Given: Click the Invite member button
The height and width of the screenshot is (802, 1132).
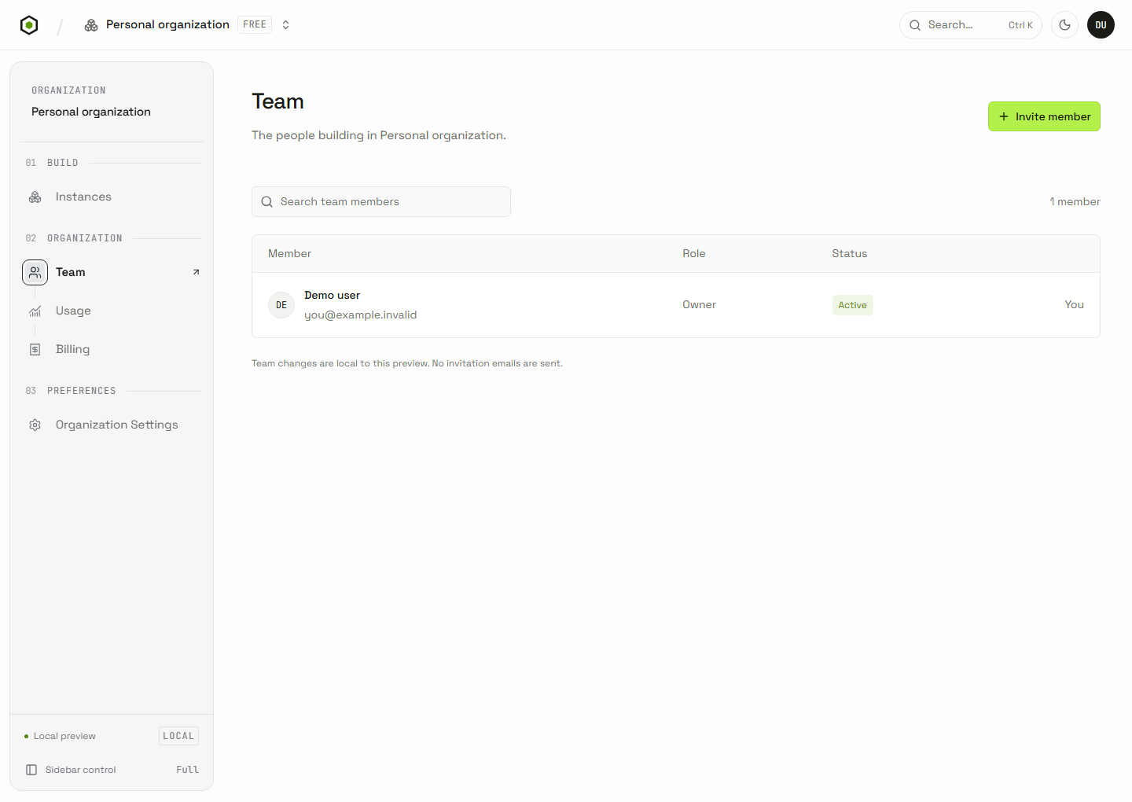Looking at the screenshot, I should coord(1044,116).
